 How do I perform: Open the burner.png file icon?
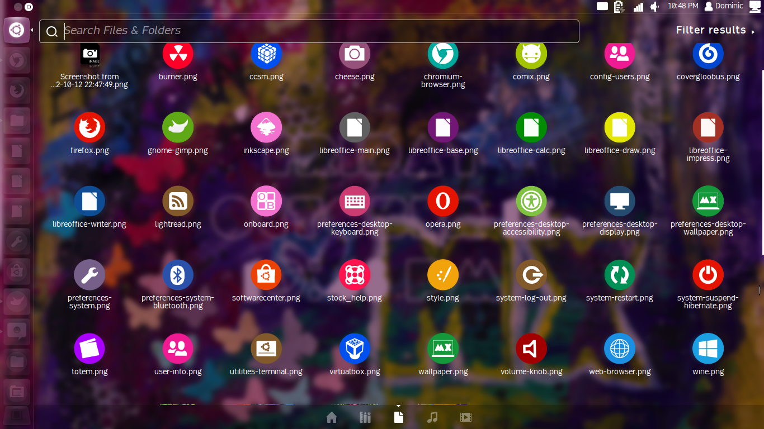click(x=178, y=55)
